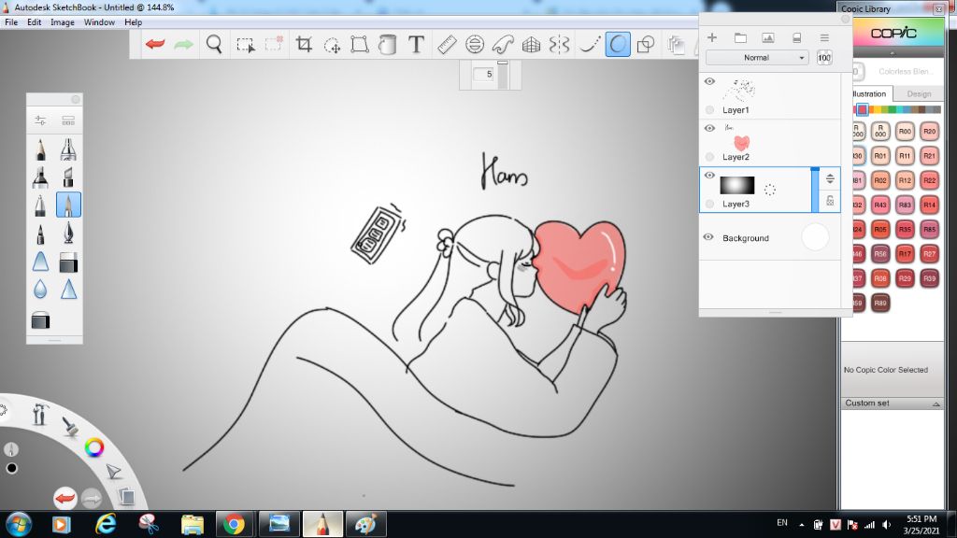957x538 pixels.
Task: Click the Add Layer plus icon
Action: click(x=711, y=37)
